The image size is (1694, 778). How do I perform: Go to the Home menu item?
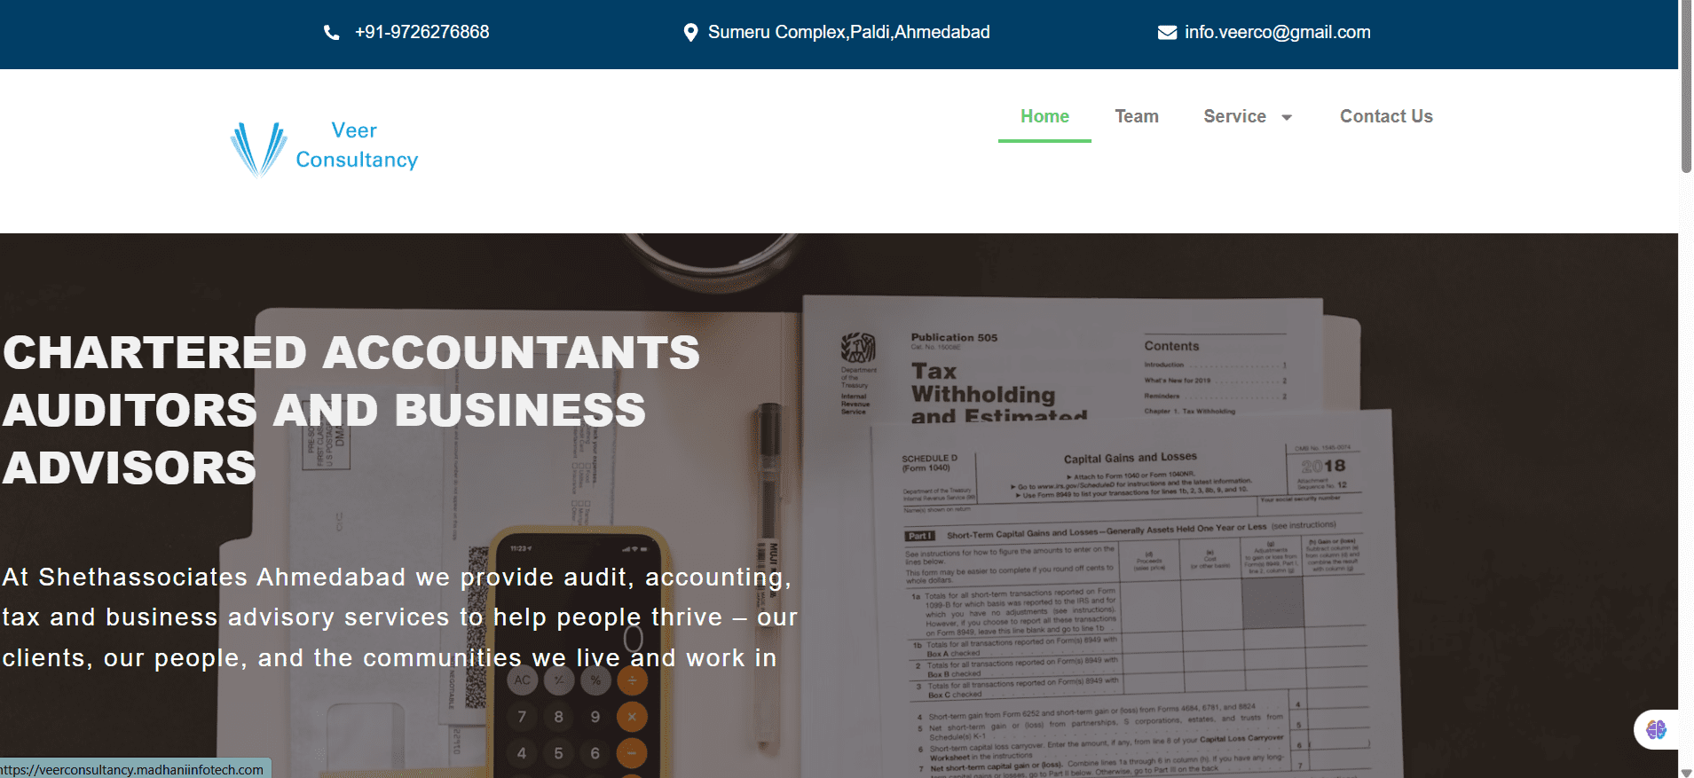1044,116
